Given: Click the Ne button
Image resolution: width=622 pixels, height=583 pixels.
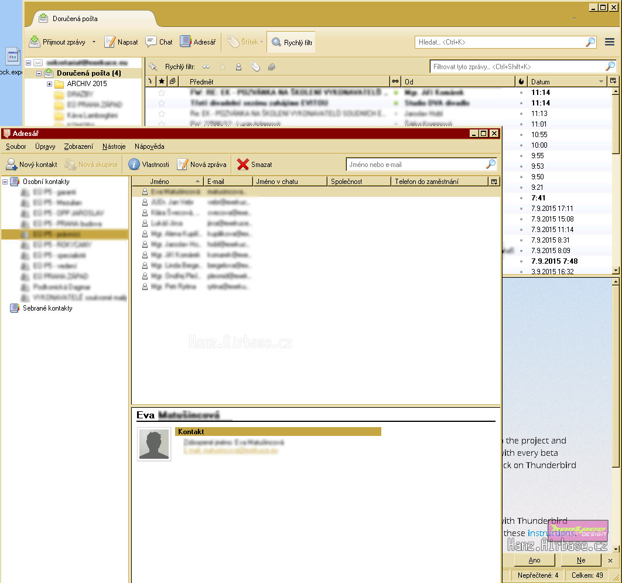Looking at the screenshot, I should click(x=581, y=560).
